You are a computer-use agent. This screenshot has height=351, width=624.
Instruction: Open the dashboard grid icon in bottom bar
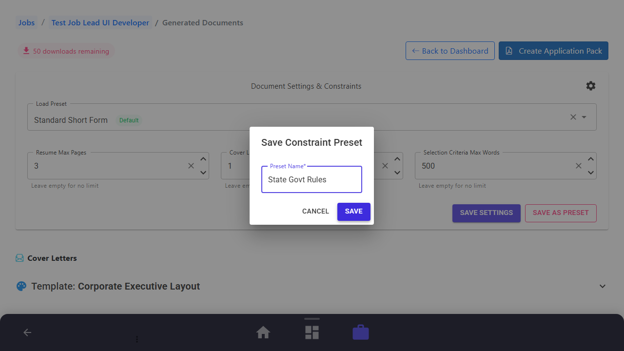pos(312,332)
